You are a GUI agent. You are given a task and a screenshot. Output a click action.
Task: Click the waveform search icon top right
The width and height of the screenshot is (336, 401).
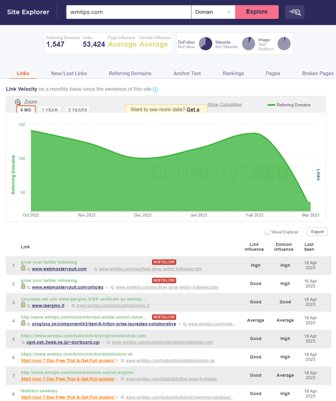294,12
